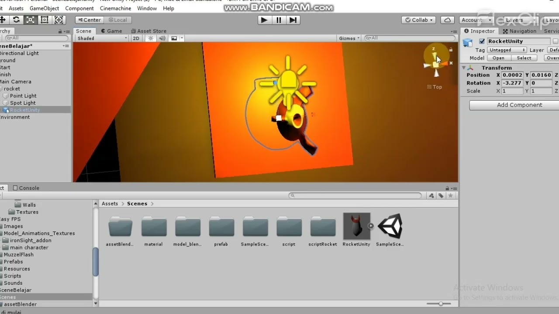The height and width of the screenshot is (314, 559).
Task: Click the Model Open button
Action: pyautogui.click(x=498, y=58)
